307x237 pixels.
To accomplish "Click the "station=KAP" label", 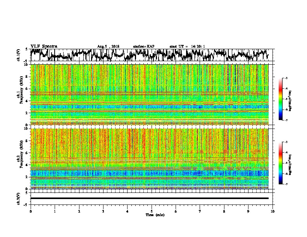I will 144,46.
